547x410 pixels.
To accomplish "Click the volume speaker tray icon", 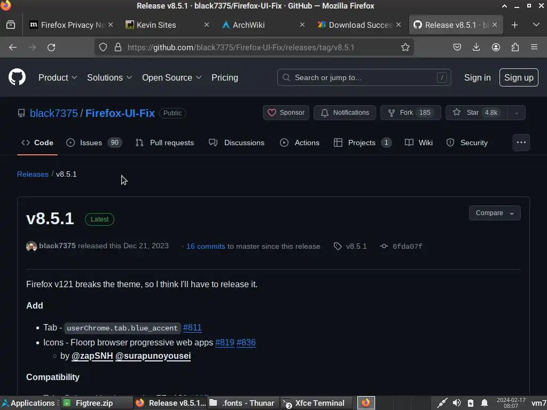I will 456,403.
